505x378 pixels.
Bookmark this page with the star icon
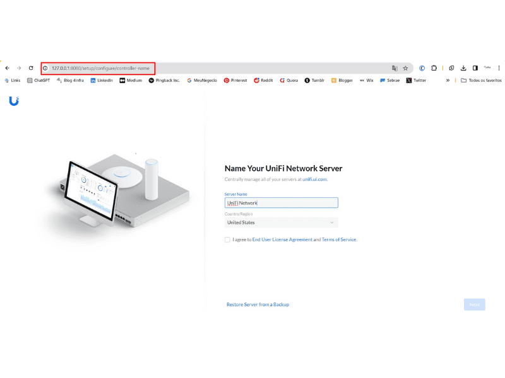(404, 67)
